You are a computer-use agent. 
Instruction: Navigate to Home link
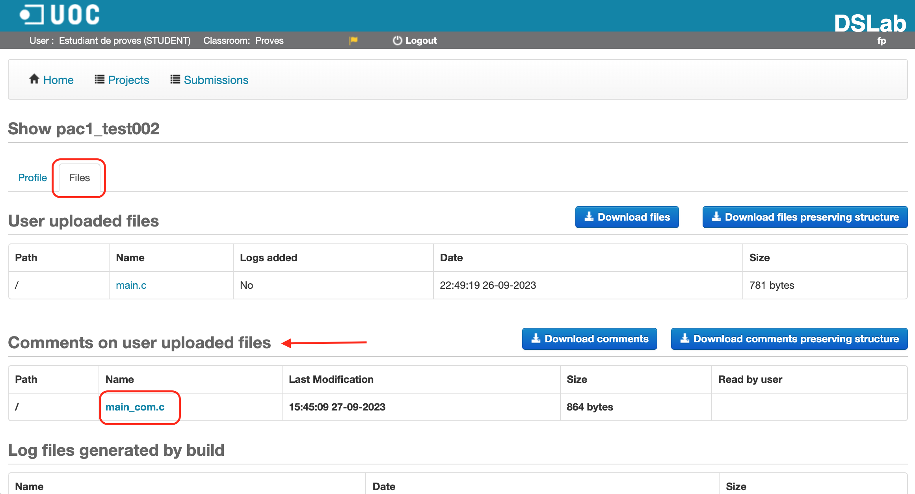click(58, 80)
